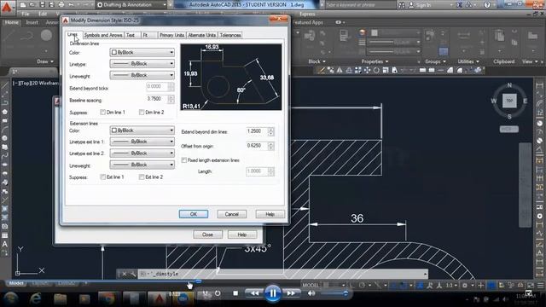Screen dimensions: 546x307
Task: Check Suppress Dim line 2
Action: 142,112
